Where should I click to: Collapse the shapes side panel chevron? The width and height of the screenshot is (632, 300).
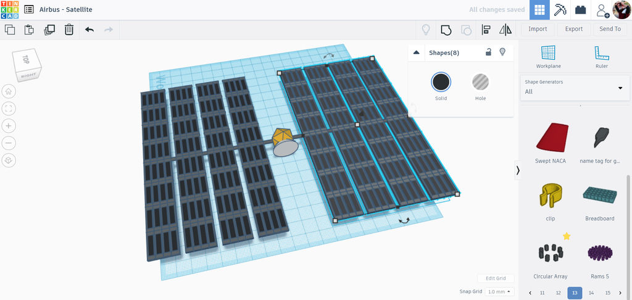point(518,170)
